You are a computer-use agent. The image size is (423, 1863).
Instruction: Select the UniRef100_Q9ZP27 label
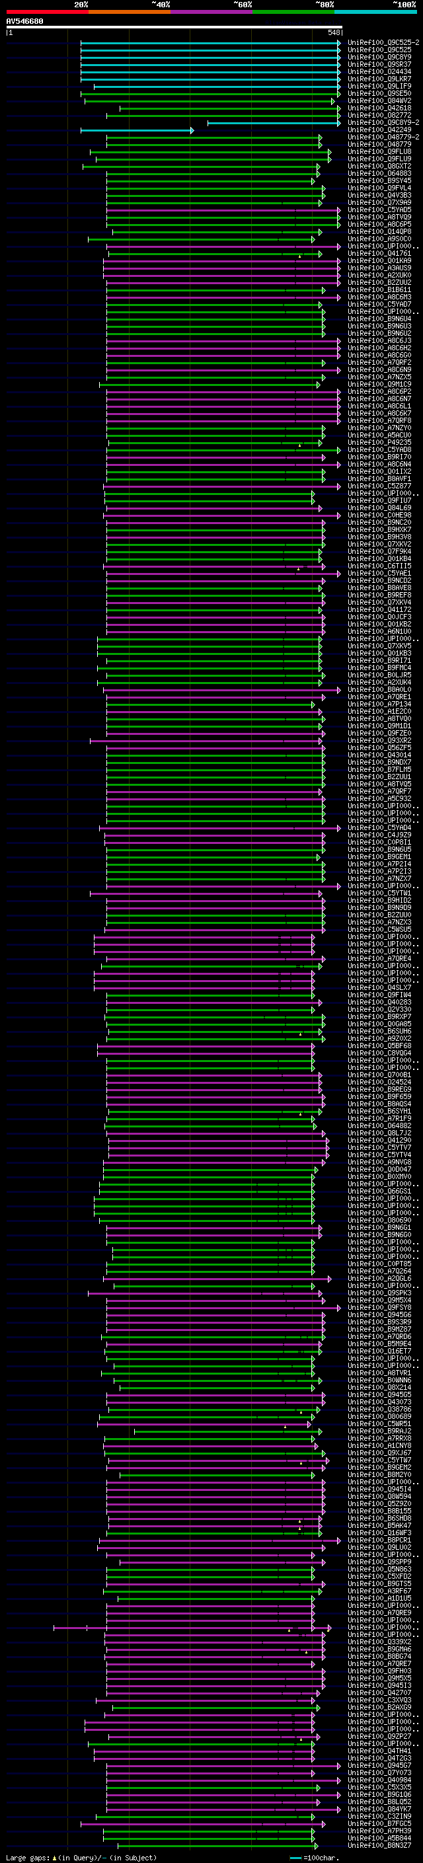tap(379, 1736)
